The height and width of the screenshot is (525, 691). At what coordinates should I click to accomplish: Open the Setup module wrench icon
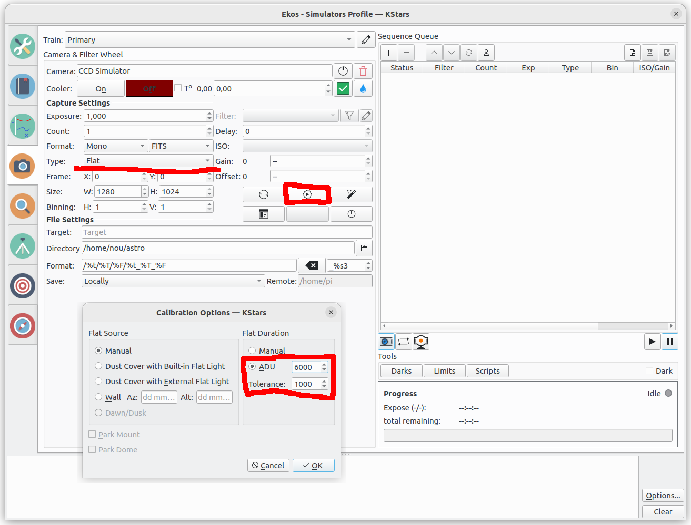[x=23, y=46]
